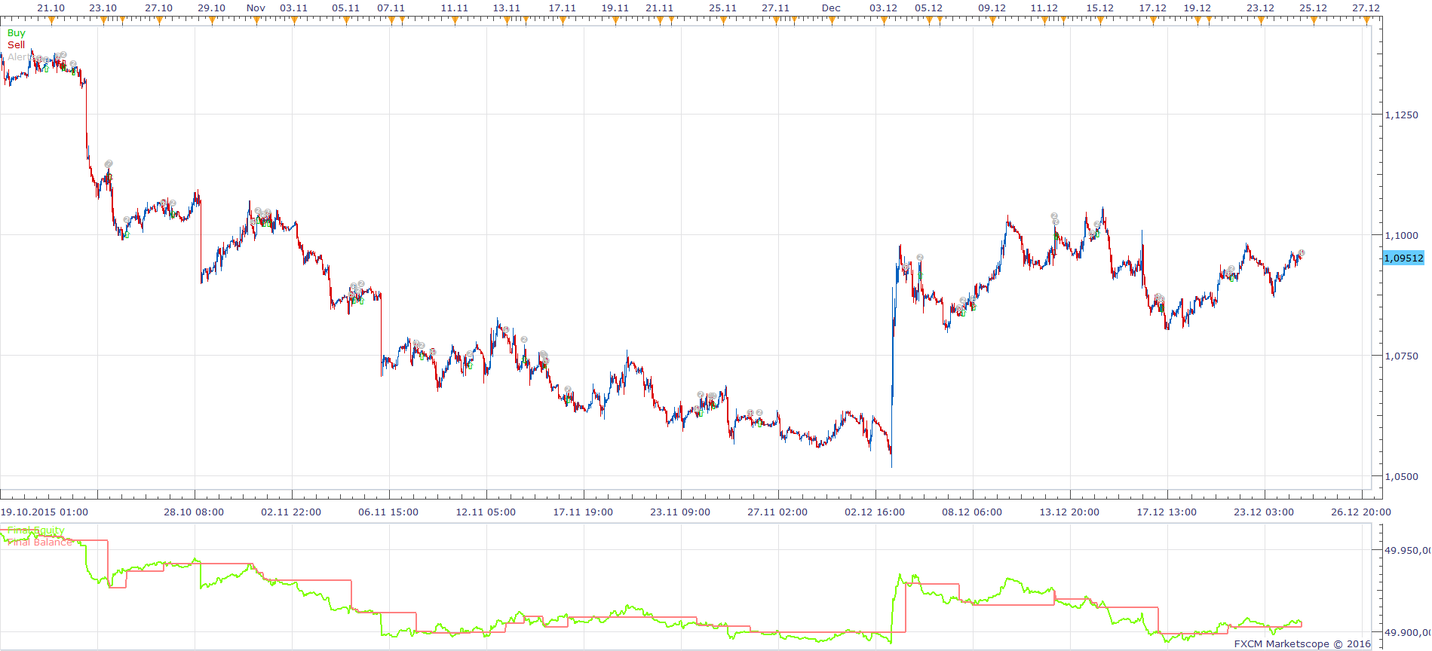Select the 17.11 19:00 time label
This screenshot has height=651, width=1432.
583,512
